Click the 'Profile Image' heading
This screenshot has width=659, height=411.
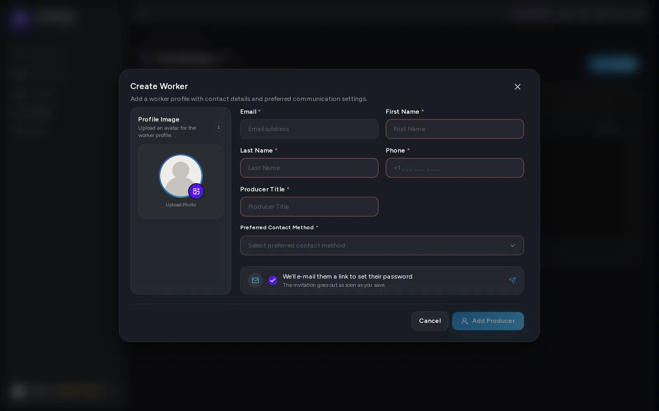tap(159, 119)
